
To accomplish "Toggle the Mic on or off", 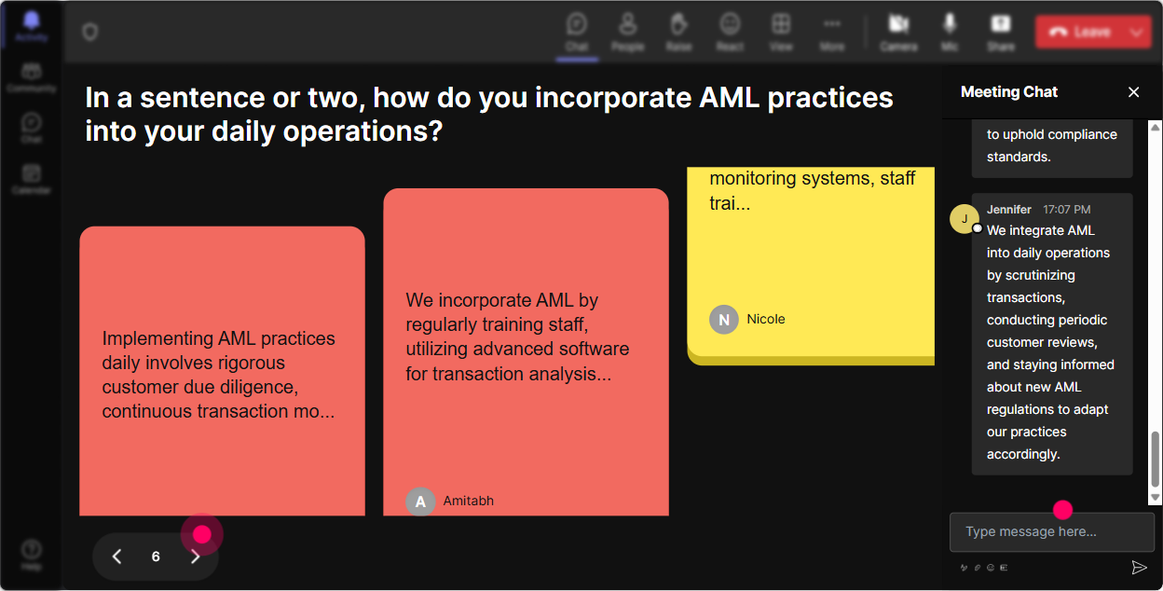I will point(950,32).
